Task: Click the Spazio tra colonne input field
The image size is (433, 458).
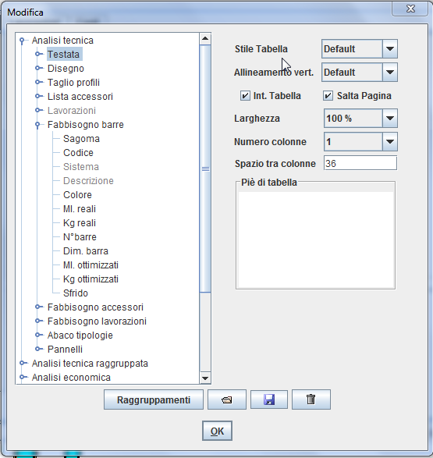Action: (x=360, y=163)
